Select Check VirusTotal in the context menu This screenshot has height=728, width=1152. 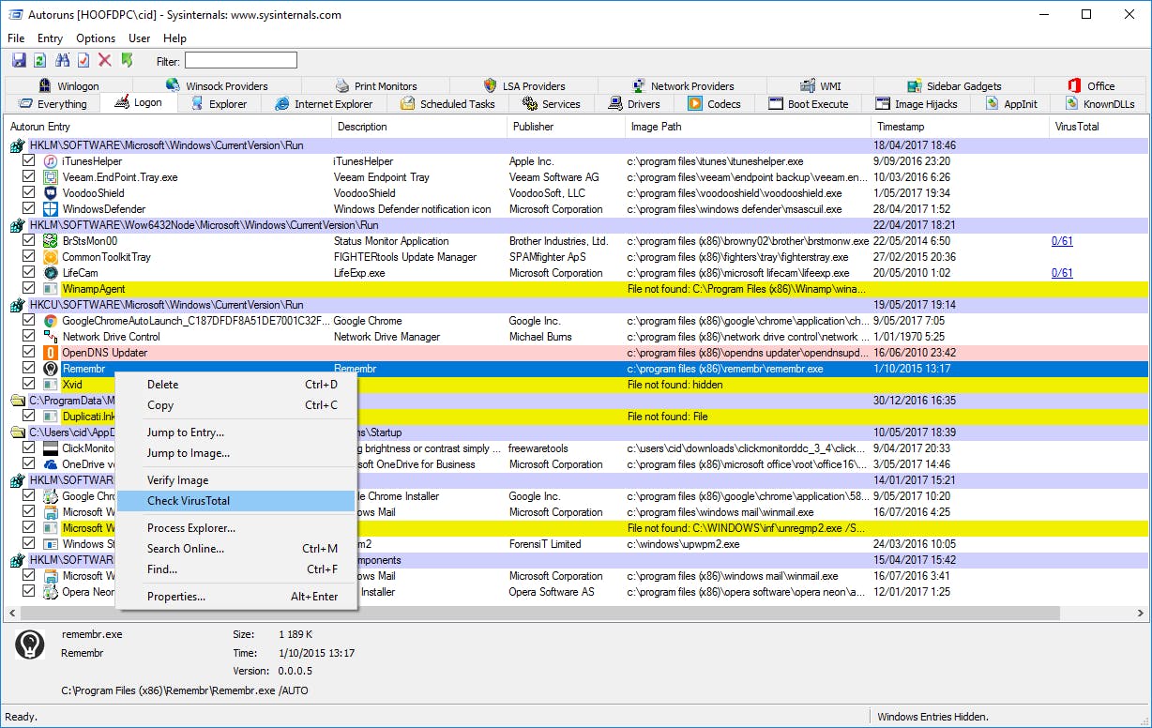point(189,501)
